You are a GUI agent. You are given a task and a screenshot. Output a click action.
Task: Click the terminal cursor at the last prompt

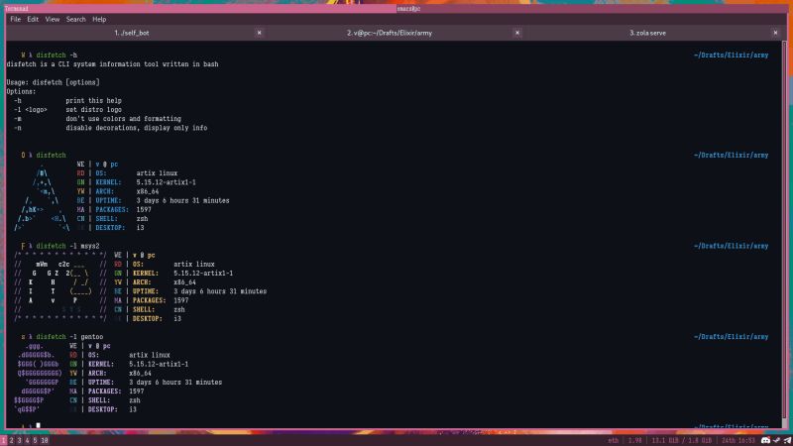(38, 426)
